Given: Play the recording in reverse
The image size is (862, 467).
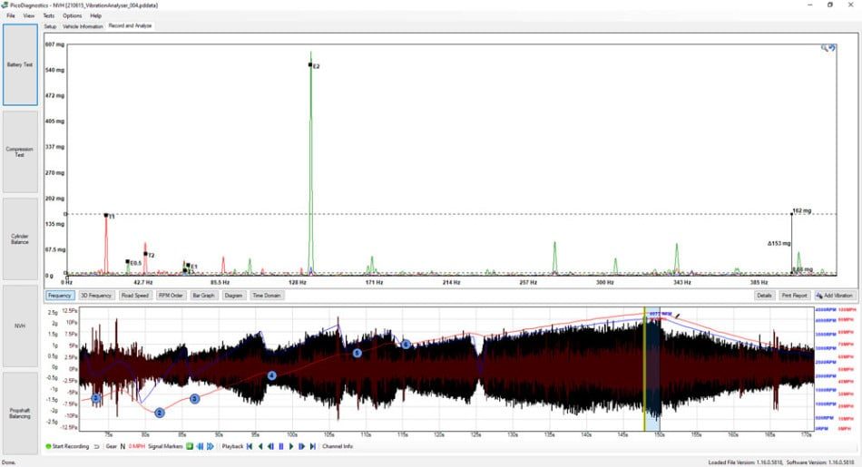Looking at the screenshot, I should (x=260, y=447).
